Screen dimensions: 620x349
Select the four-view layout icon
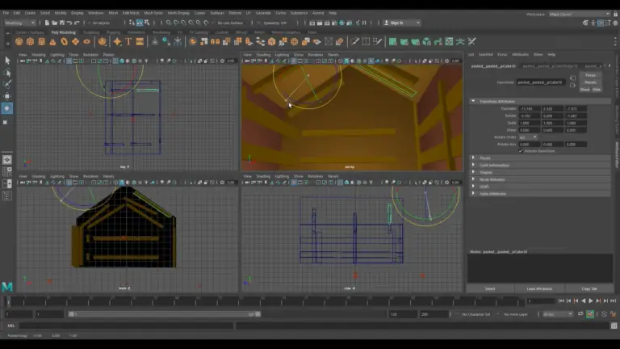(7, 171)
